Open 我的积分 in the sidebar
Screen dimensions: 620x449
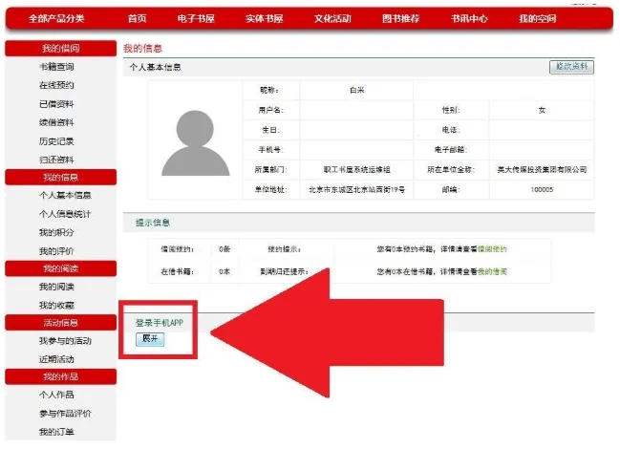click(x=56, y=232)
